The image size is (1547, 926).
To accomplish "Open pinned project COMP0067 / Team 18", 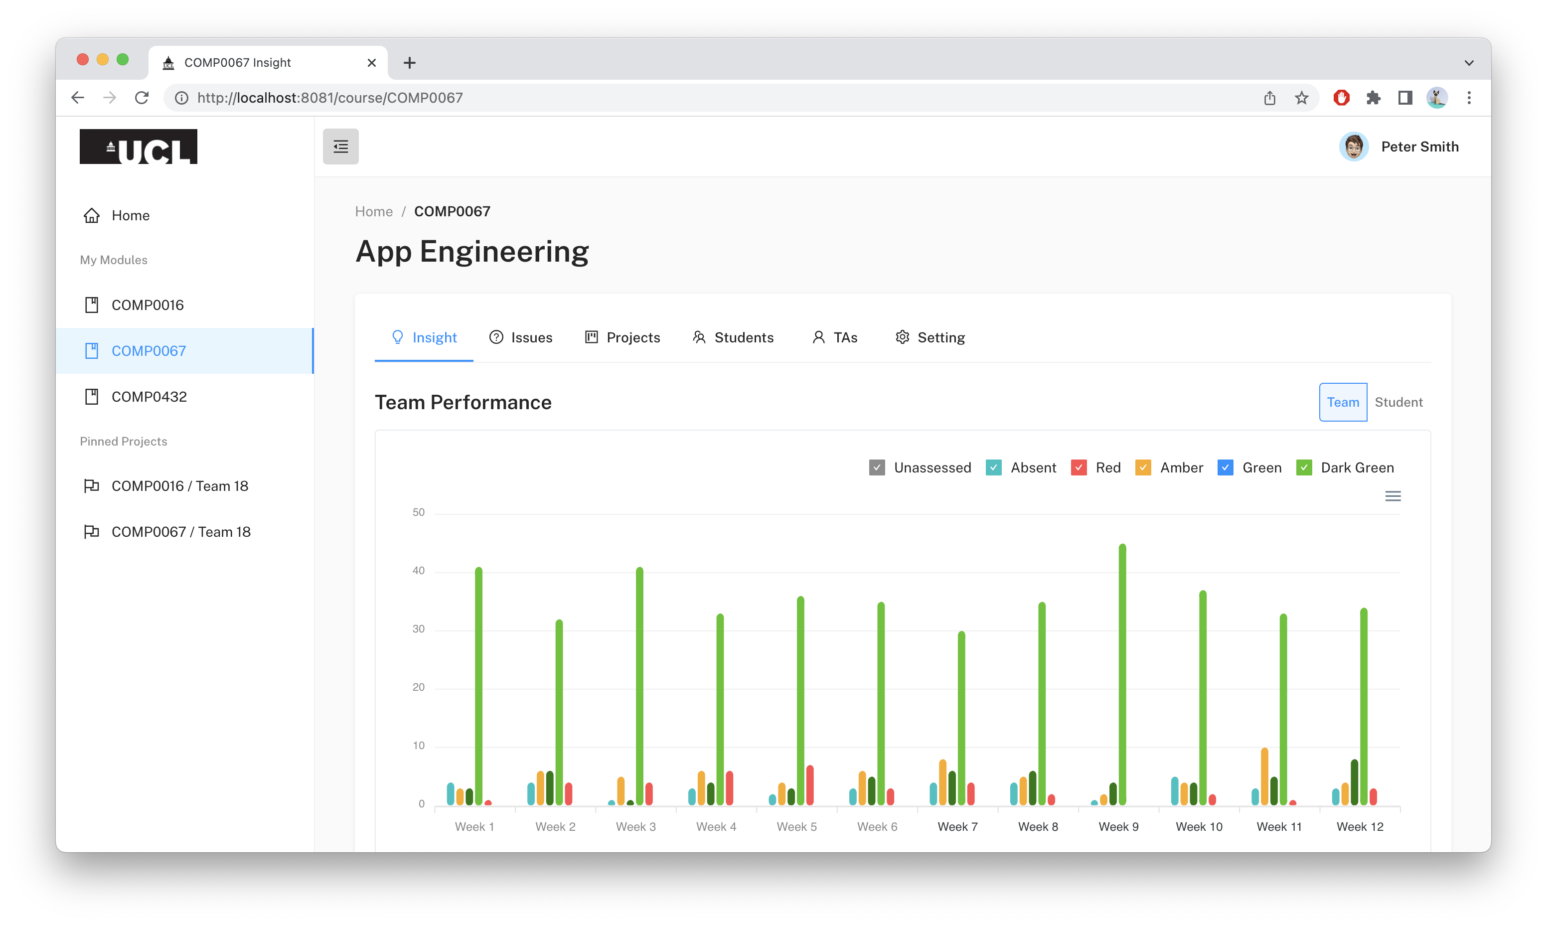I will tap(184, 532).
